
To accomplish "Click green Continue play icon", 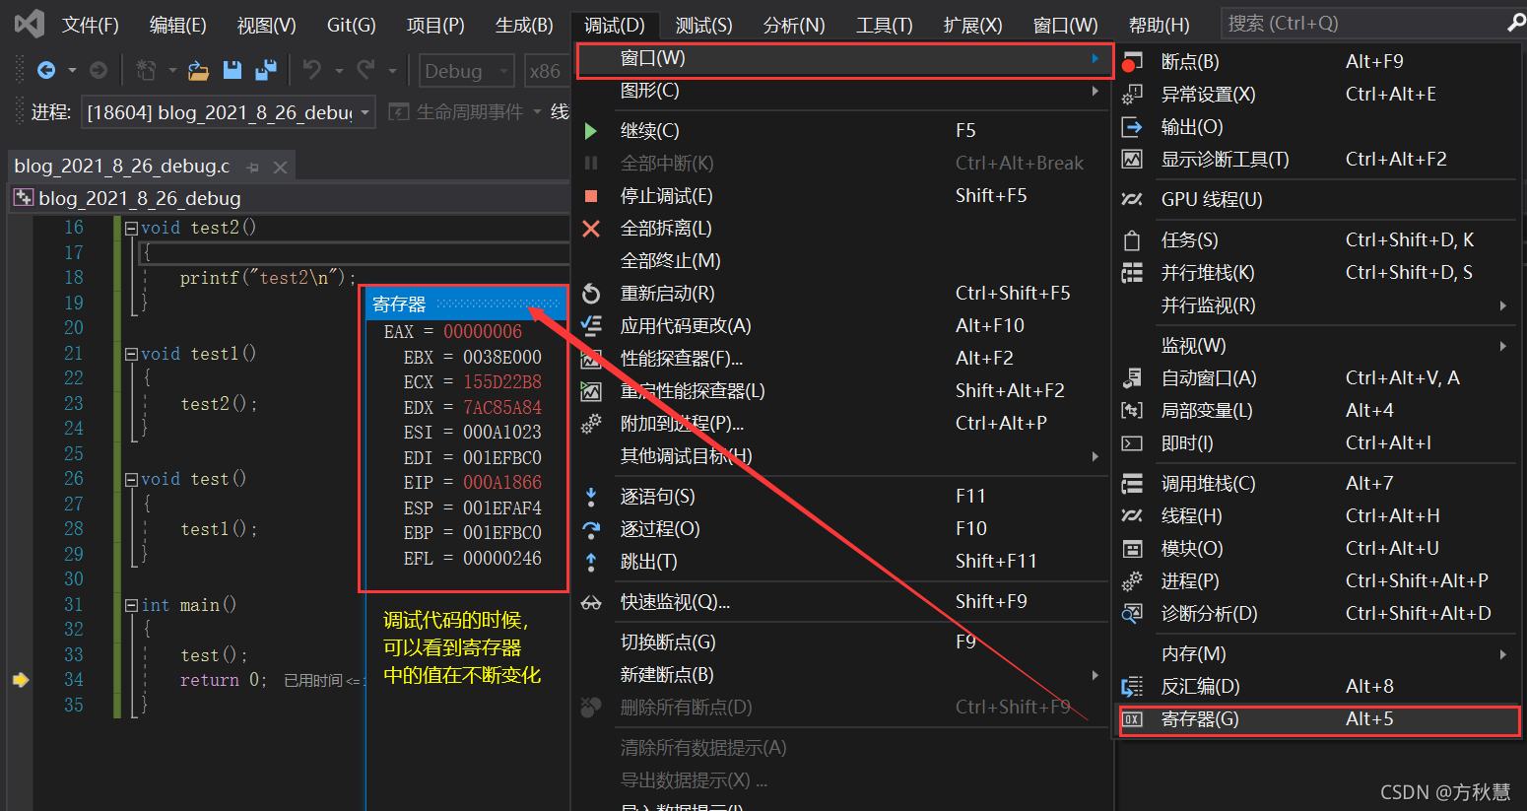I will 591,131.
